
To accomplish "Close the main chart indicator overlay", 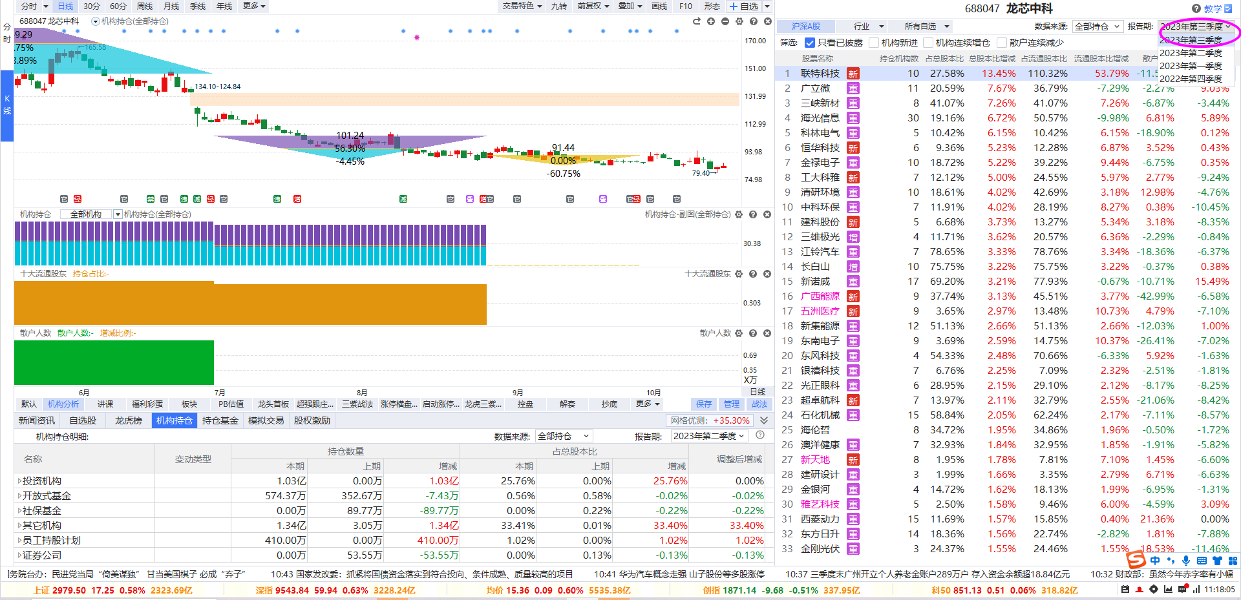I will coord(768,21).
